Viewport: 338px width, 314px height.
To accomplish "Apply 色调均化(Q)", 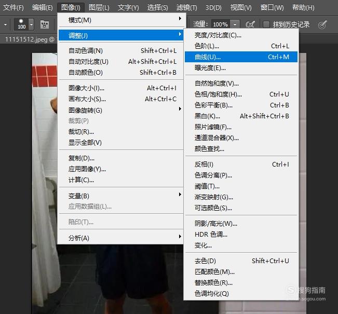I will pyautogui.click(x=241, y=294).
